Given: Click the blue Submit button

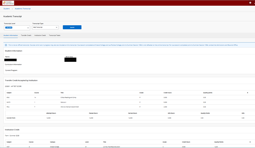Looking at the screenshot, I should pos(72,27).
